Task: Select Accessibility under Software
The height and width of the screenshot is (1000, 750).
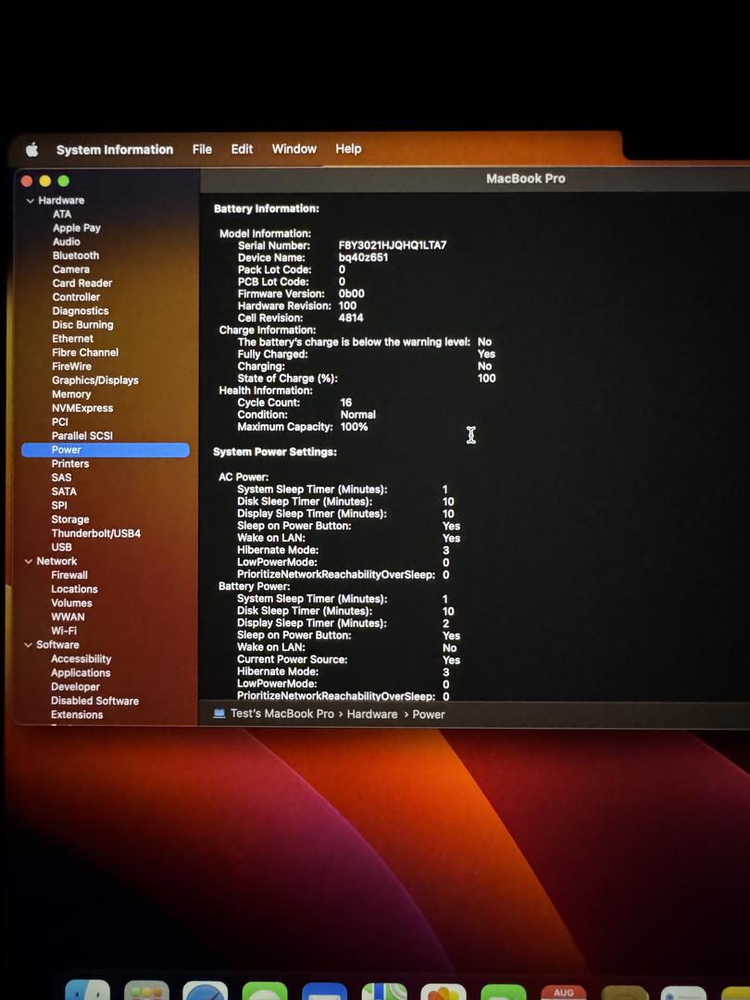Action: (81, 659)
